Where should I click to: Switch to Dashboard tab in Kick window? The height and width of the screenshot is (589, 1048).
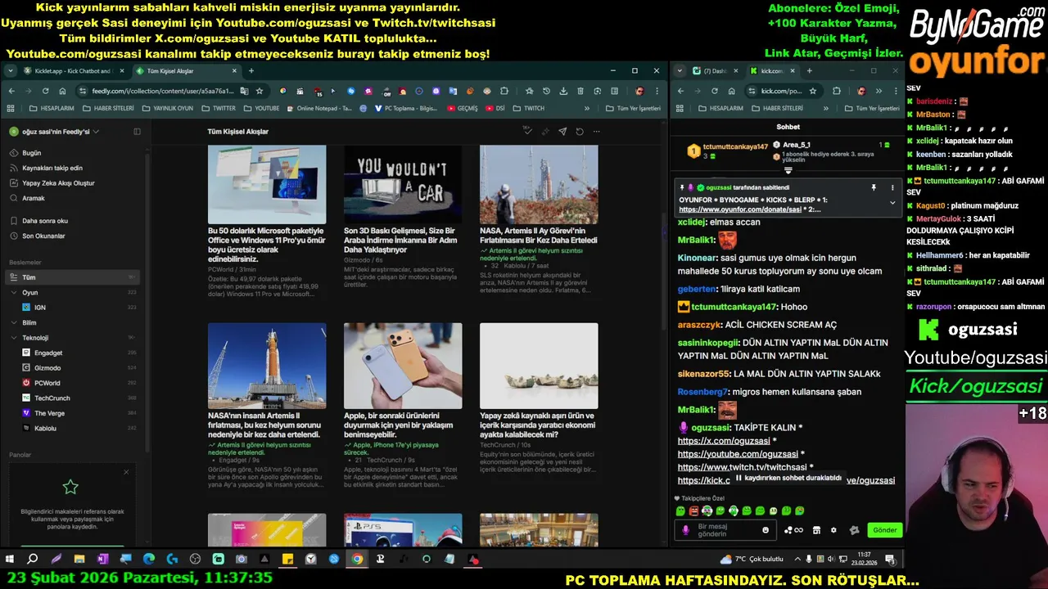[x=716, y=71]
